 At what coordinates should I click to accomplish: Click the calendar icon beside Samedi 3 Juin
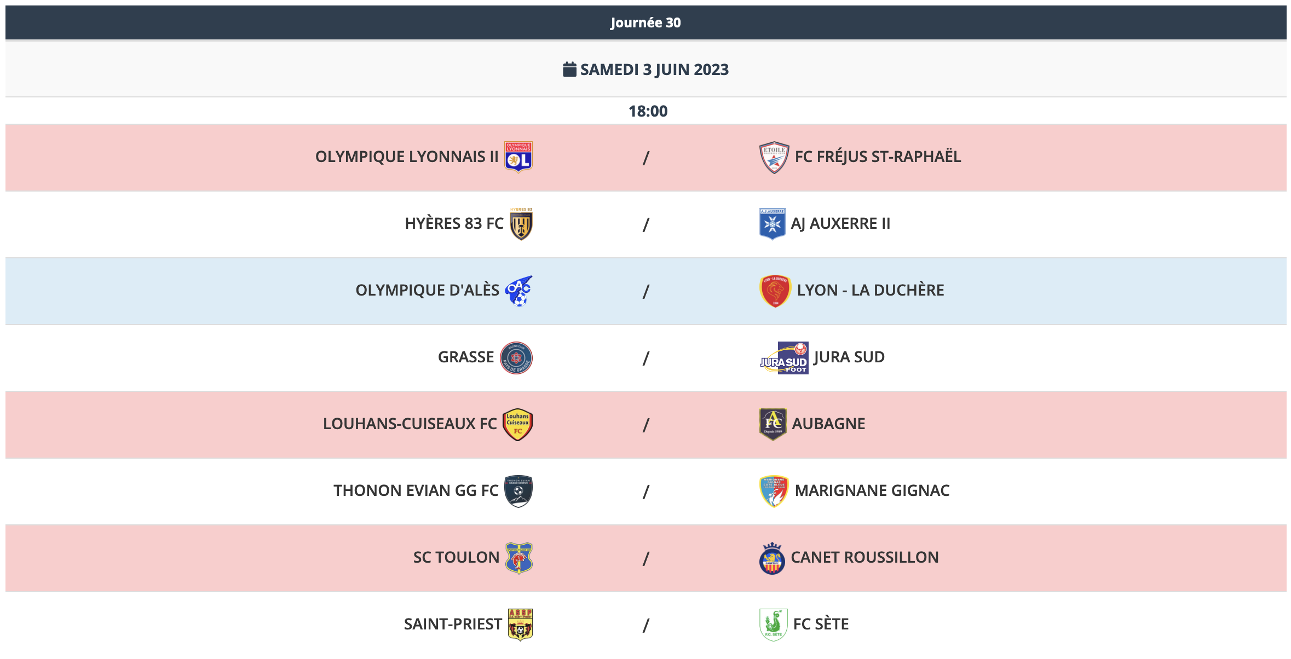[569, 70]
